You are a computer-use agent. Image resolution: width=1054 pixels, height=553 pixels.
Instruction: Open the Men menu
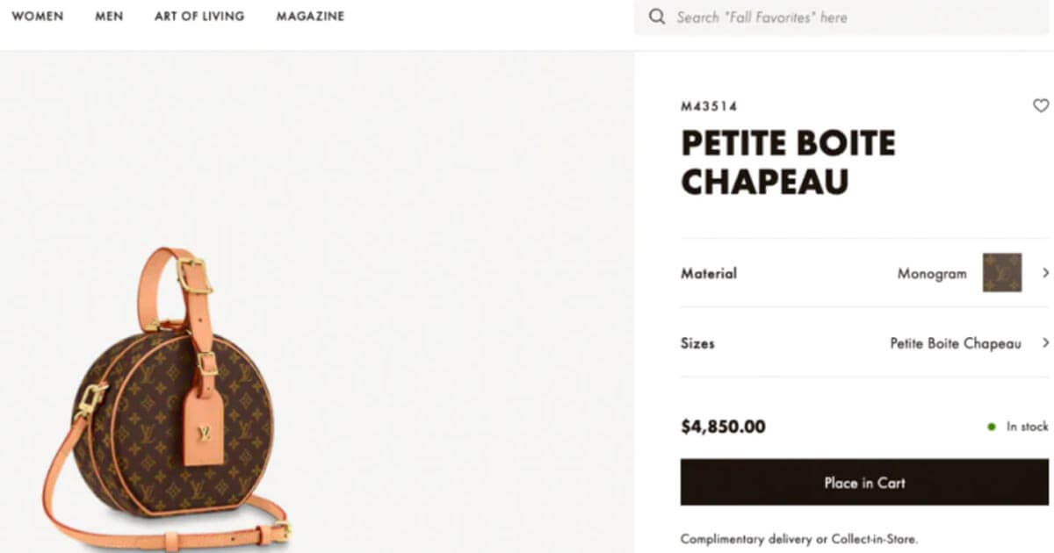coord(109,17)
